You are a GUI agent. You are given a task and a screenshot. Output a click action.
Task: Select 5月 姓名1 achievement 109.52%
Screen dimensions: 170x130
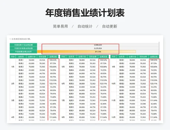pyautogui.click(x=103, y=60)
